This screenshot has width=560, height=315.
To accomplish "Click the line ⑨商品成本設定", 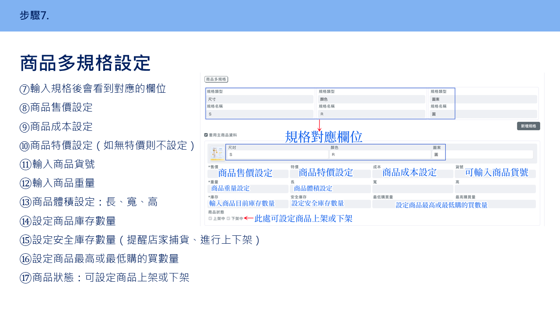I will coord(56,127).
